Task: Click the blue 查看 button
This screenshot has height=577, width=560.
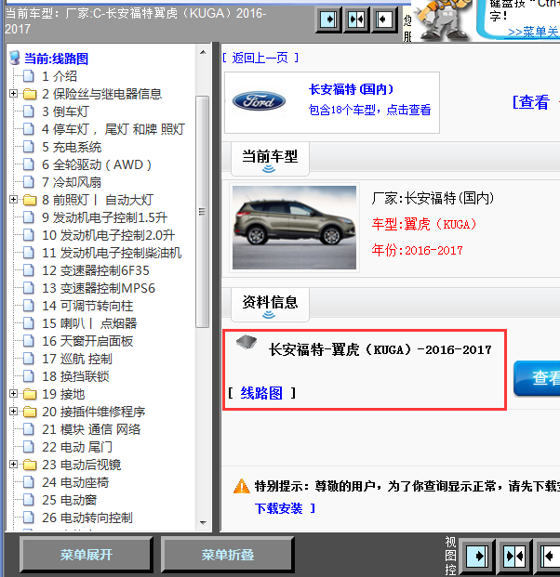Action: (x=537, y=378)
